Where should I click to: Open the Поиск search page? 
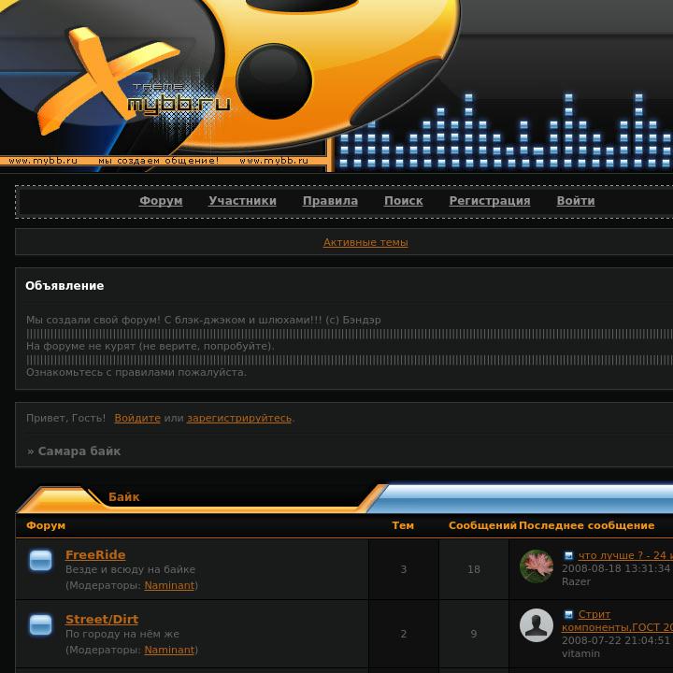tap(404, 201)
